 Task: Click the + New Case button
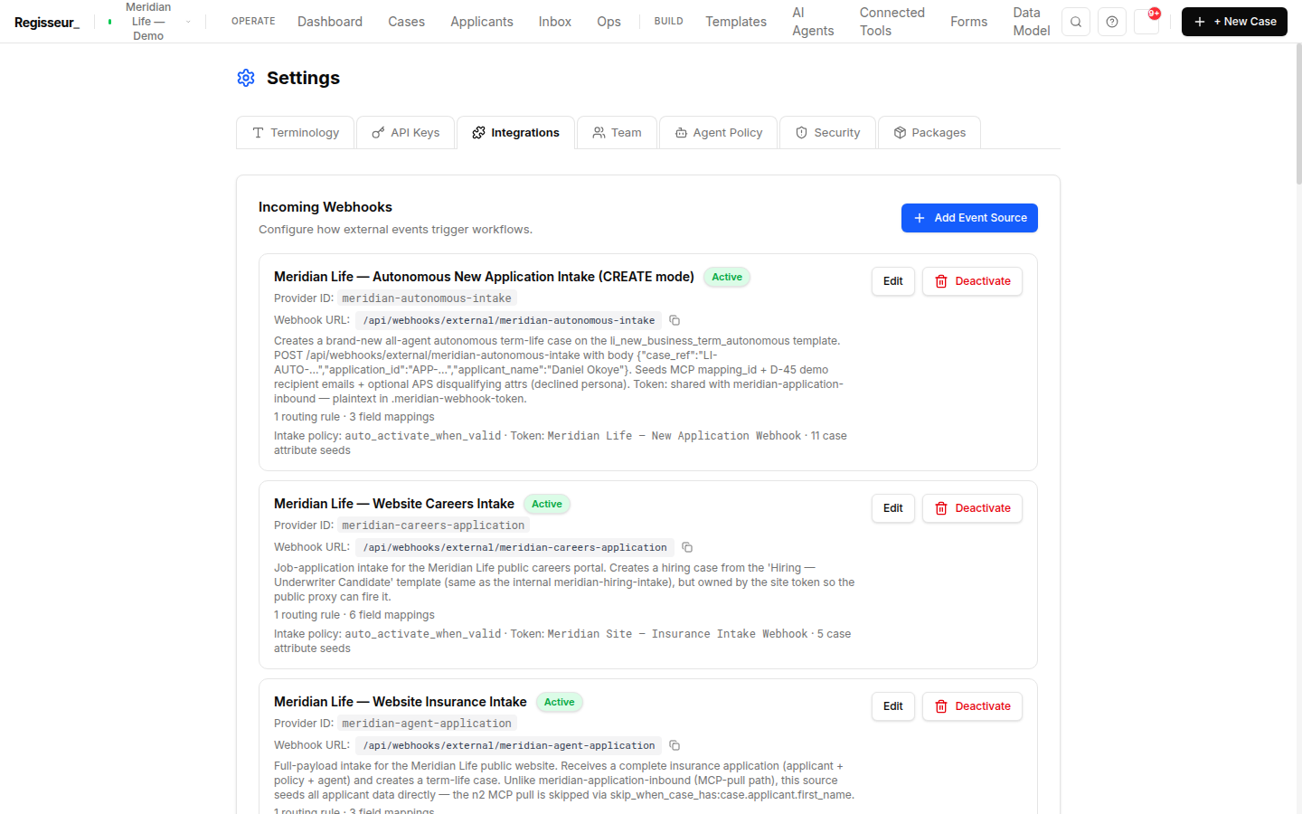(1234, 22)
